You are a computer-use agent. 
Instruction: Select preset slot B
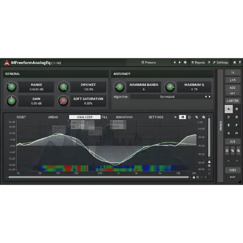click(237, 109)
